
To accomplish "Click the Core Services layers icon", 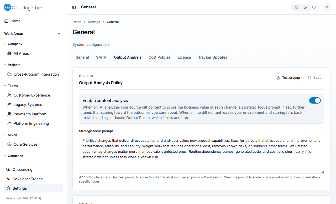I will 9,144.
